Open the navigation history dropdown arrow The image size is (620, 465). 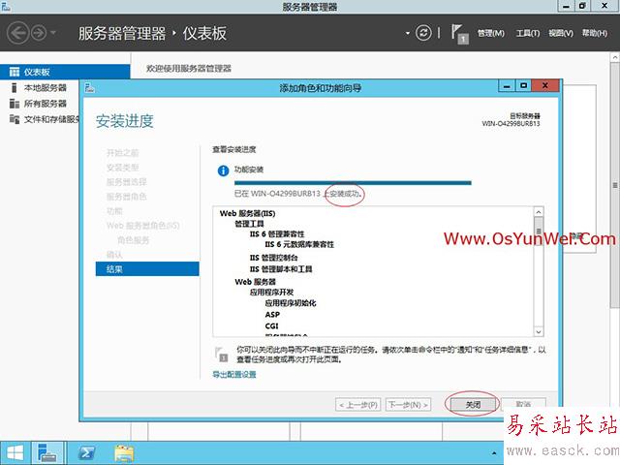(x=53, y=32)
